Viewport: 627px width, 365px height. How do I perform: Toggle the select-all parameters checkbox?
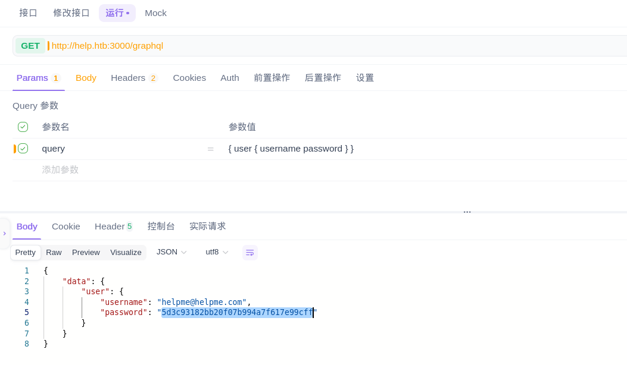pyautogui.click(x=23, y=127)
